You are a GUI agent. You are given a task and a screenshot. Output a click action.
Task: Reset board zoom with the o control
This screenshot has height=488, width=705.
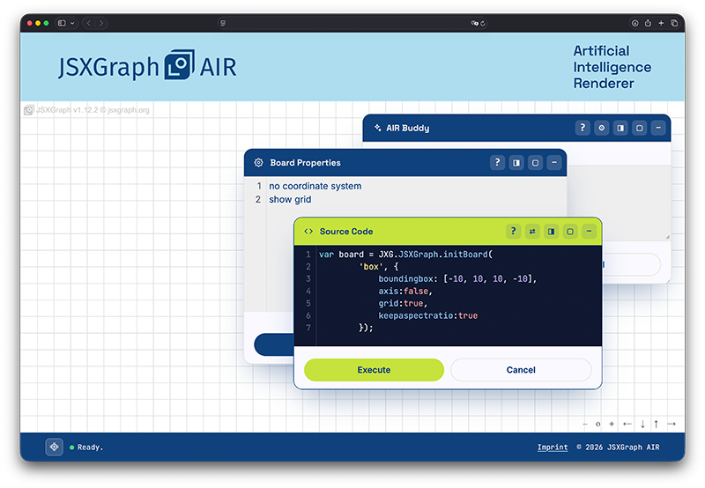pos(598,424)
